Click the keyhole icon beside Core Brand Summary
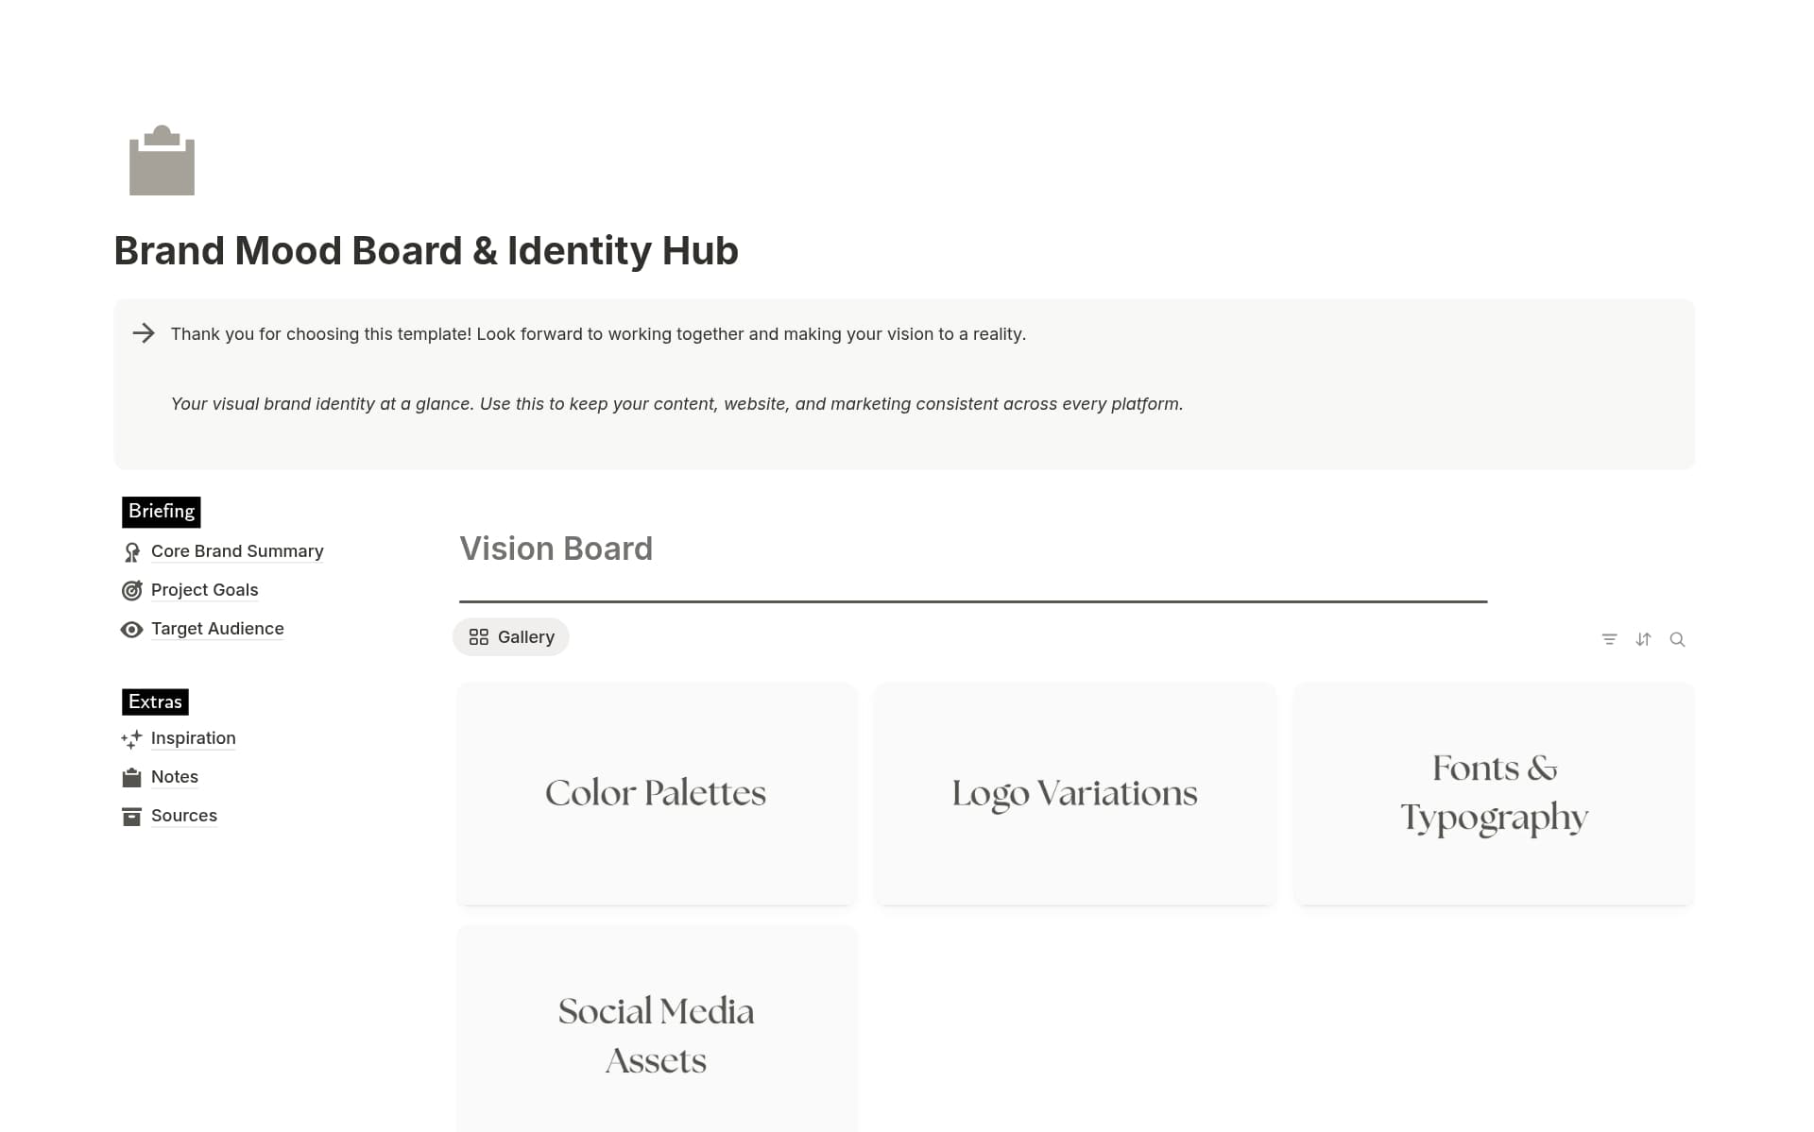 click(x=132, y=550)
